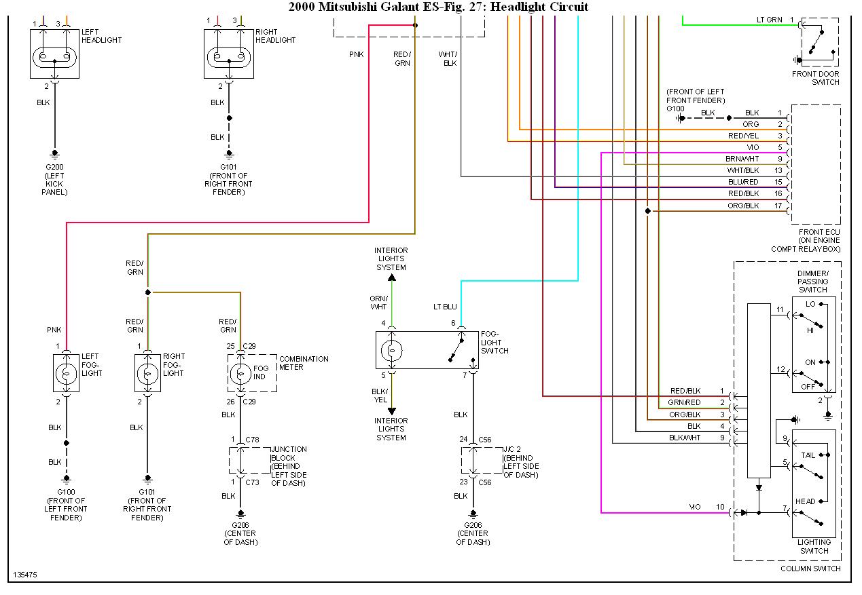Image resolution: width=862 pixels, height=595 pixels.
Task: Click the C78 connector label
Action: pyautogui.click(x=253, y=439)
